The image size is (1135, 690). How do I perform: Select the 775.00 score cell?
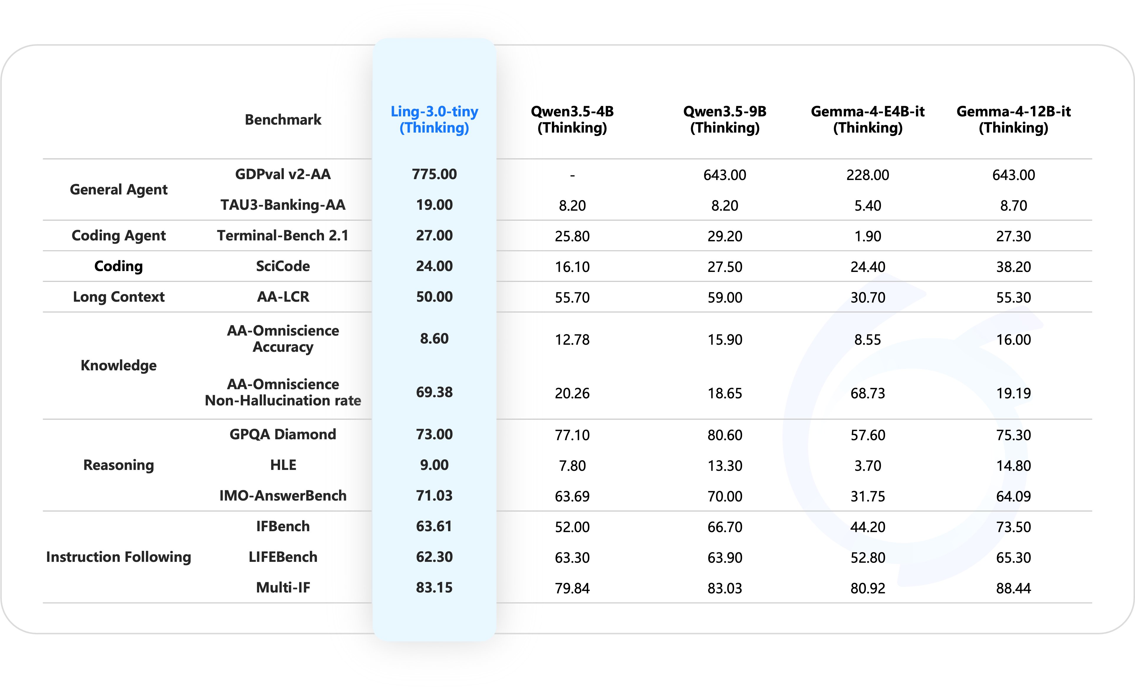[x=434, y=174]
